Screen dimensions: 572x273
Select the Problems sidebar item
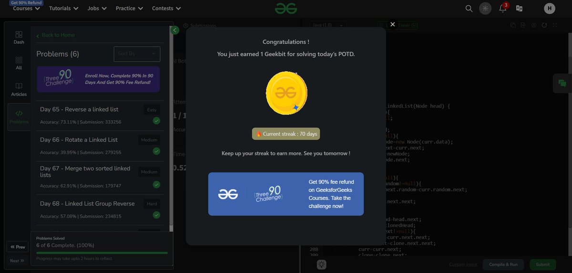pos(19,117)
